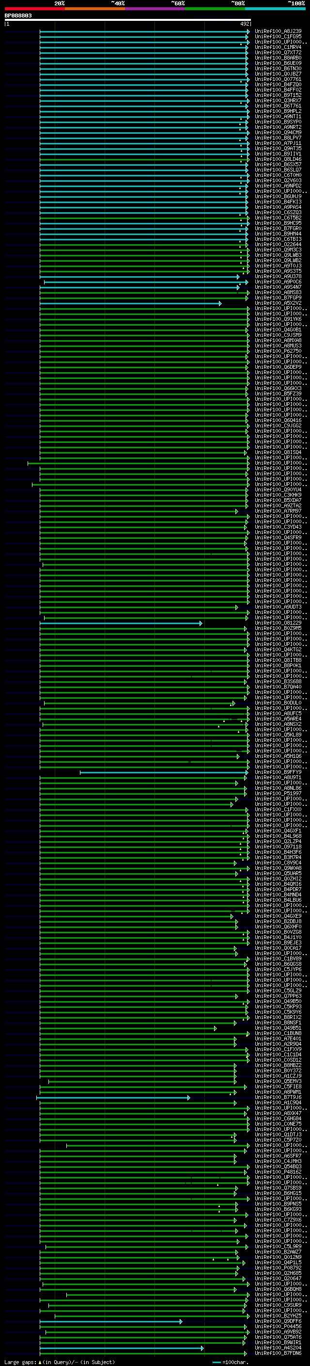Select the UniRef100_C1BV89 label
Viewport: 310px width, 1366px height.
(x=278, y=959)
